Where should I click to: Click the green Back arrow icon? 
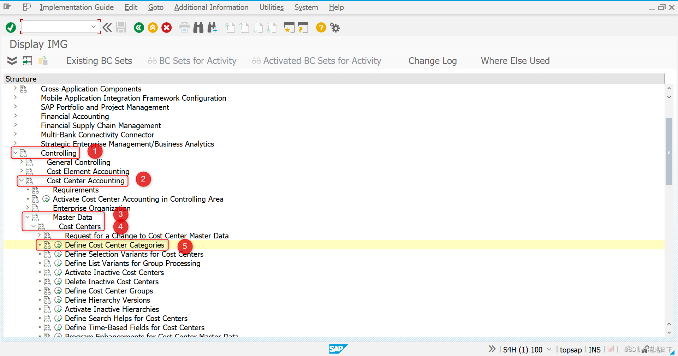tap(139, 28)
